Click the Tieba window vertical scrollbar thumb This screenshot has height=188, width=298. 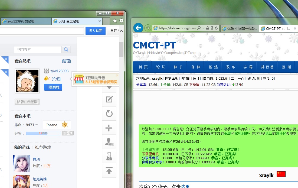pyautogui.click(x=121, y=50)
